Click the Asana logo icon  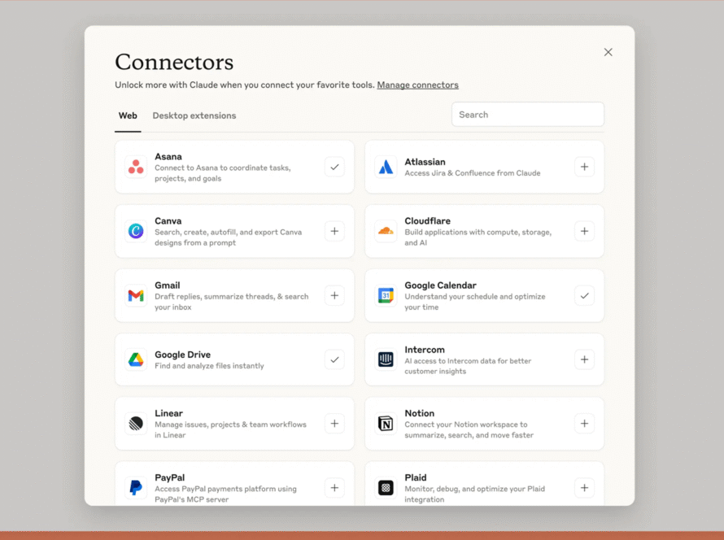[136, 167]
